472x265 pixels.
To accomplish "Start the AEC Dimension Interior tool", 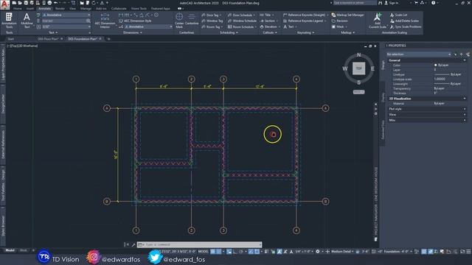I will pyautogui.click(x=105, y=21).
